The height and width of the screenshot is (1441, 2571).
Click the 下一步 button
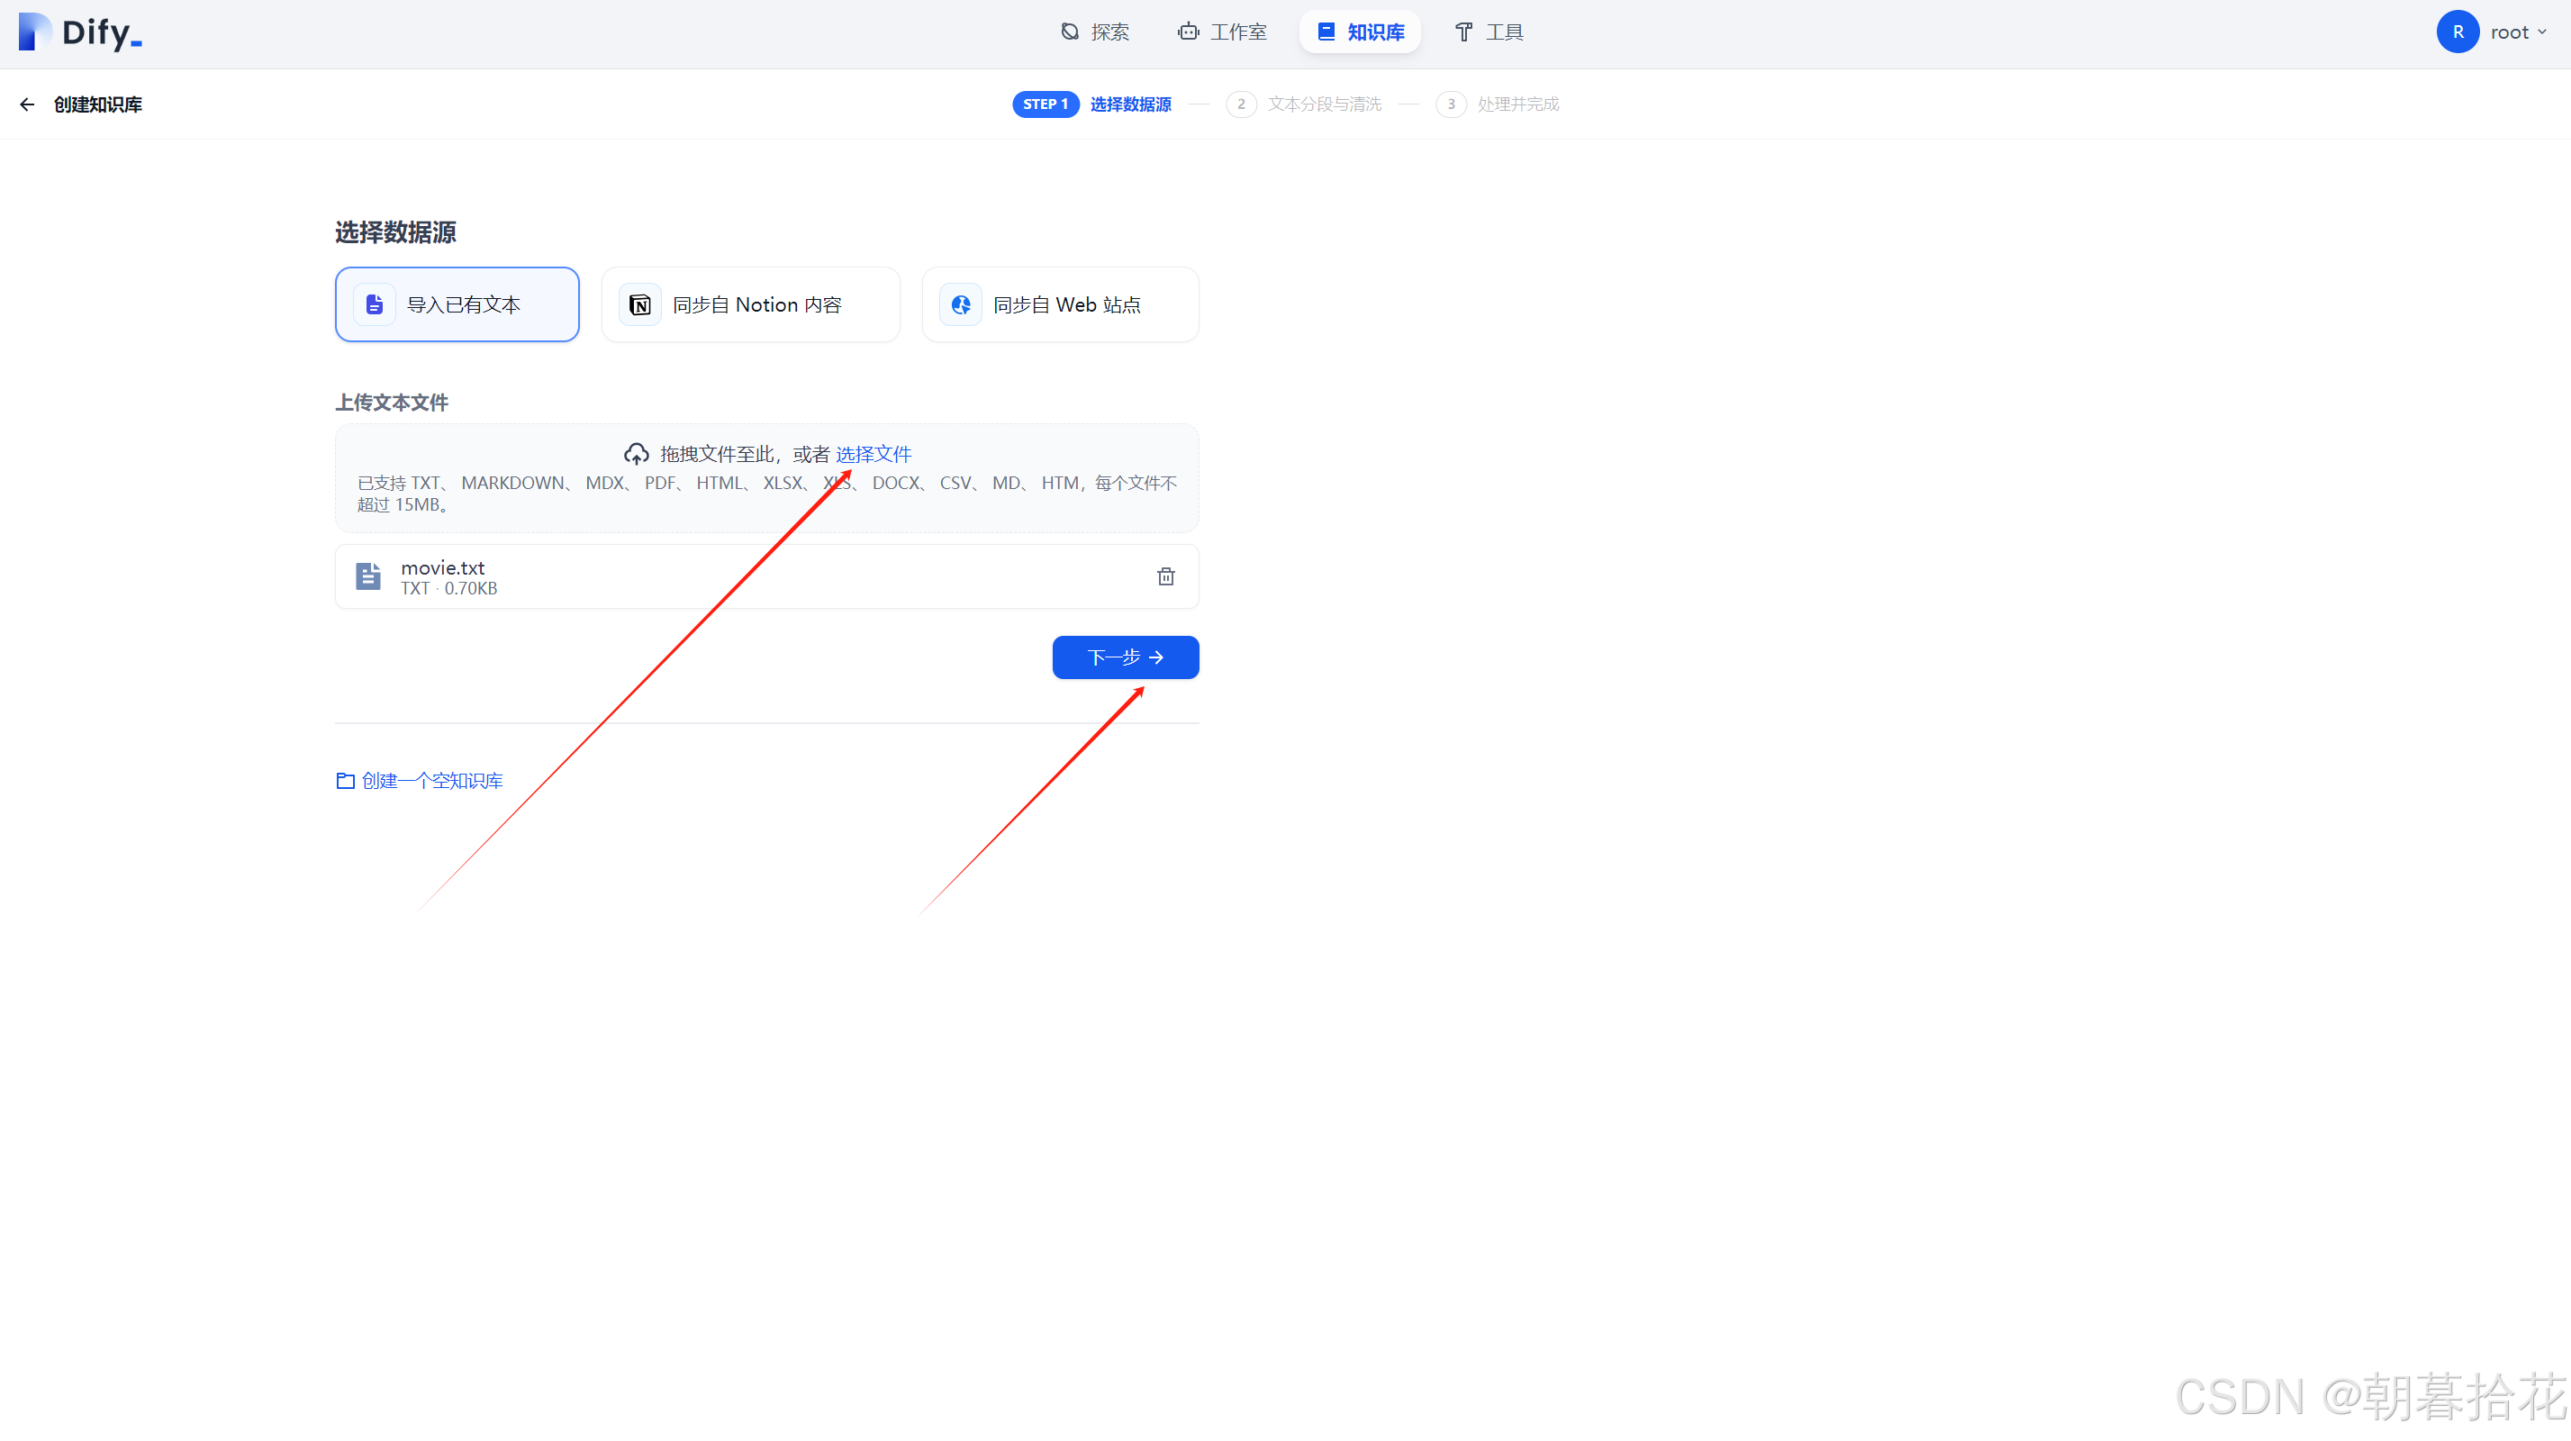(x=1125, y=657)
